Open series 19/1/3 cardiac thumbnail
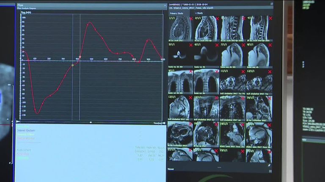The image size is (325, 182). pos(231,135)
